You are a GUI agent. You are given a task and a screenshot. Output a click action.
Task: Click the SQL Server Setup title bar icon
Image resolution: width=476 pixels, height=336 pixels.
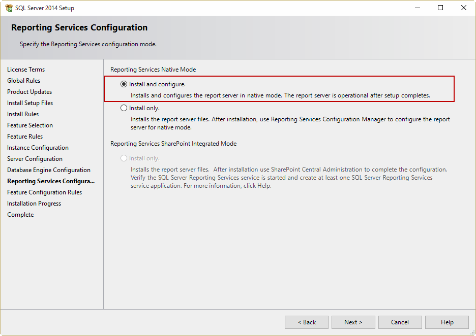coord(9,8)
